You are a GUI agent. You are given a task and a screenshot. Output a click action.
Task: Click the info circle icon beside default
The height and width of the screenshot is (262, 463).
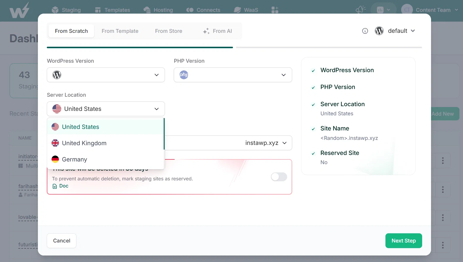point(365,31)
